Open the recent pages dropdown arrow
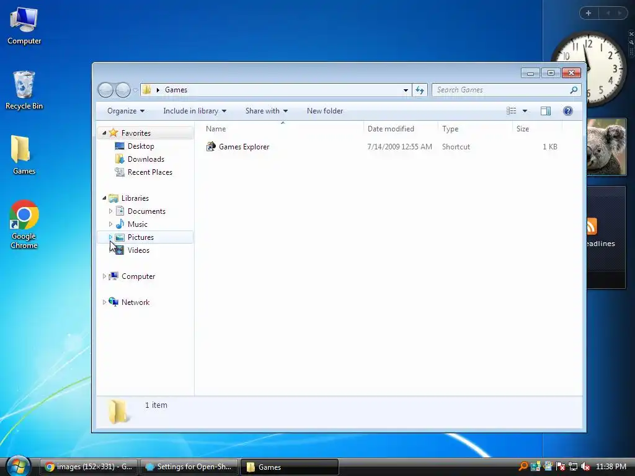 coord(135,90)
